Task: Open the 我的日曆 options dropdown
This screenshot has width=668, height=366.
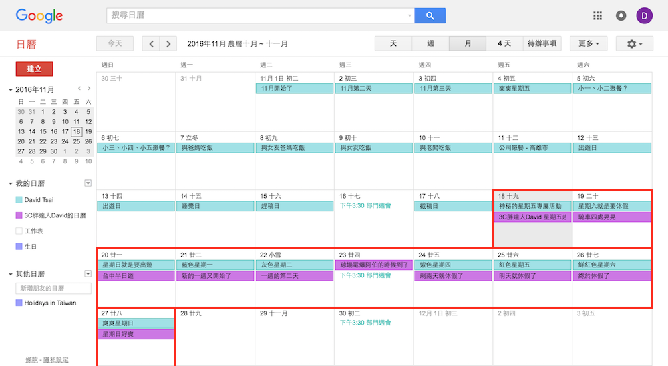Action: tap(88, 183)
